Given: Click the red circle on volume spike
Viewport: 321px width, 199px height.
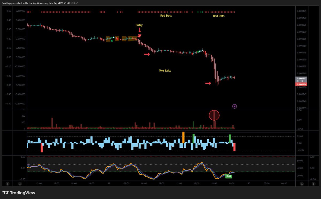Looking at the screenshot, I should click(x=214, y=115).
